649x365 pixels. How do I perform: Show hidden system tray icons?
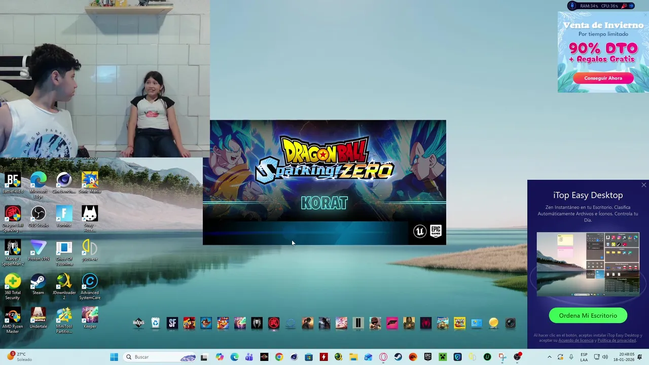[x=549, y=357]
